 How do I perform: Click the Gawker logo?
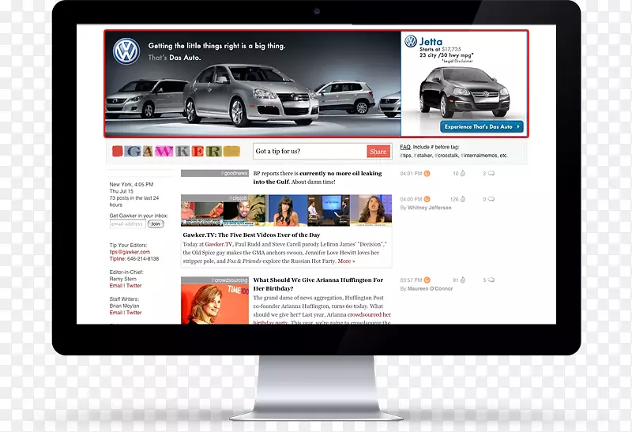176,151
